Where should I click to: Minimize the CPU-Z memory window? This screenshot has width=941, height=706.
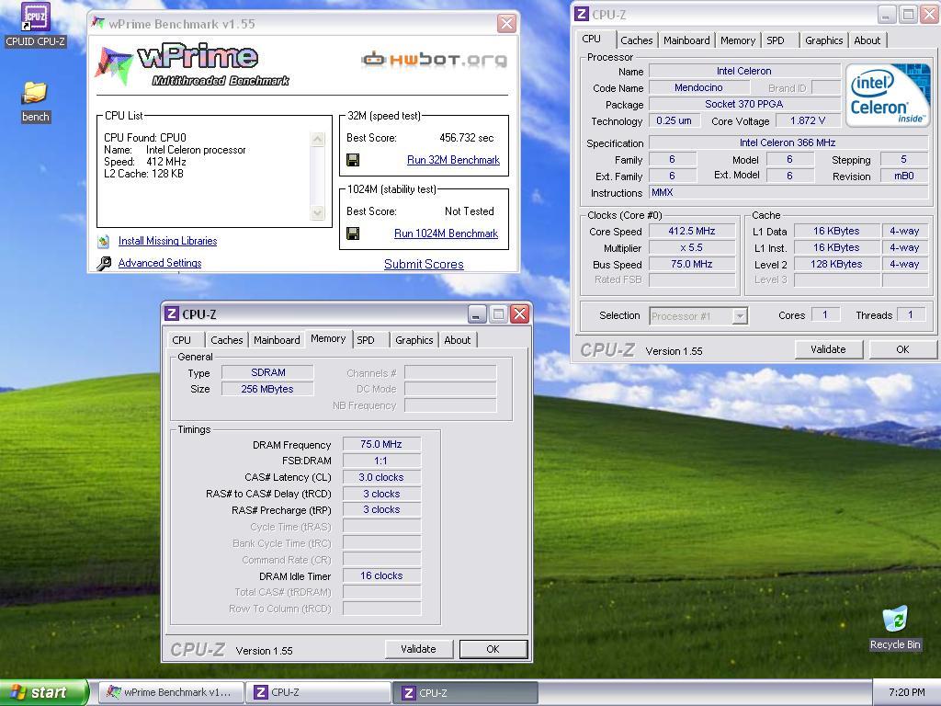tap(477, 314)
